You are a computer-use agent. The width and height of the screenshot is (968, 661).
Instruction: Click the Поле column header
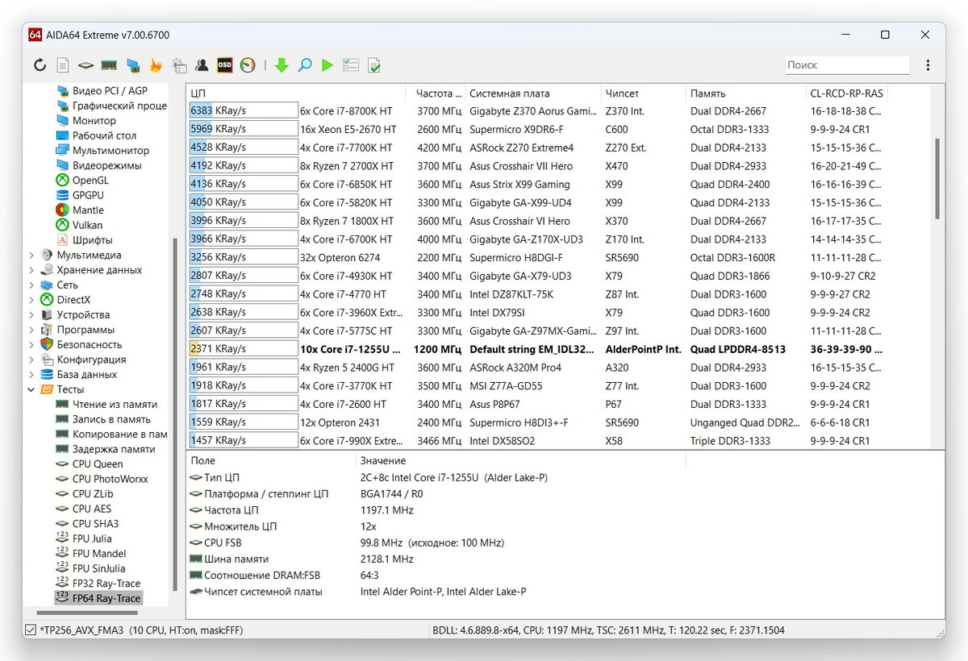[271, 460]
